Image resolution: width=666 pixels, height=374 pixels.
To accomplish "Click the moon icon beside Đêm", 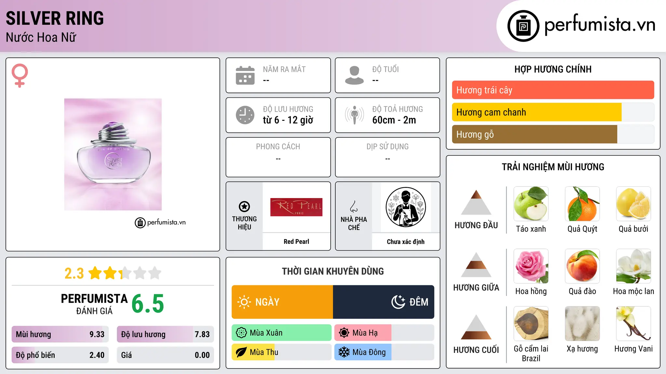I will tap(398, 302).
